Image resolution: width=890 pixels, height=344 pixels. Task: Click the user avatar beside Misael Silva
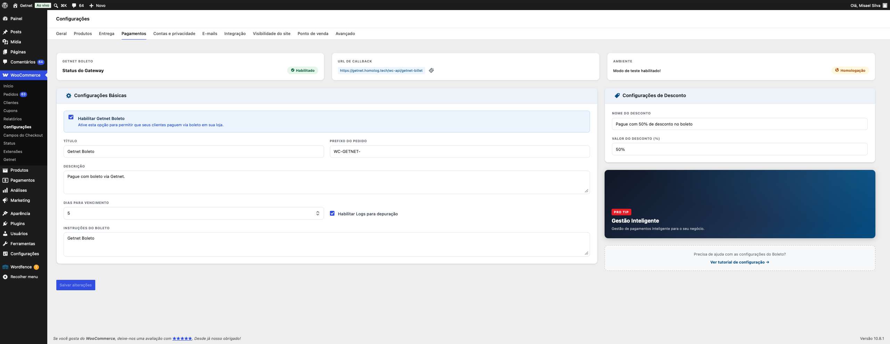point(885,6)
